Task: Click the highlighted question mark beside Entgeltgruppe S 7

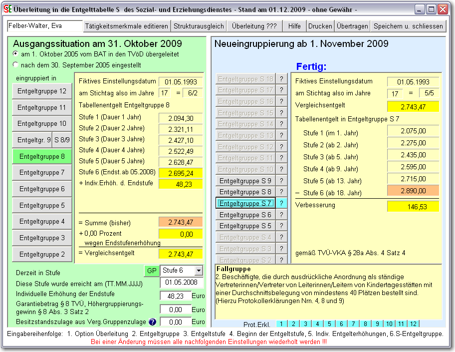Action: (x=281, y=203)
